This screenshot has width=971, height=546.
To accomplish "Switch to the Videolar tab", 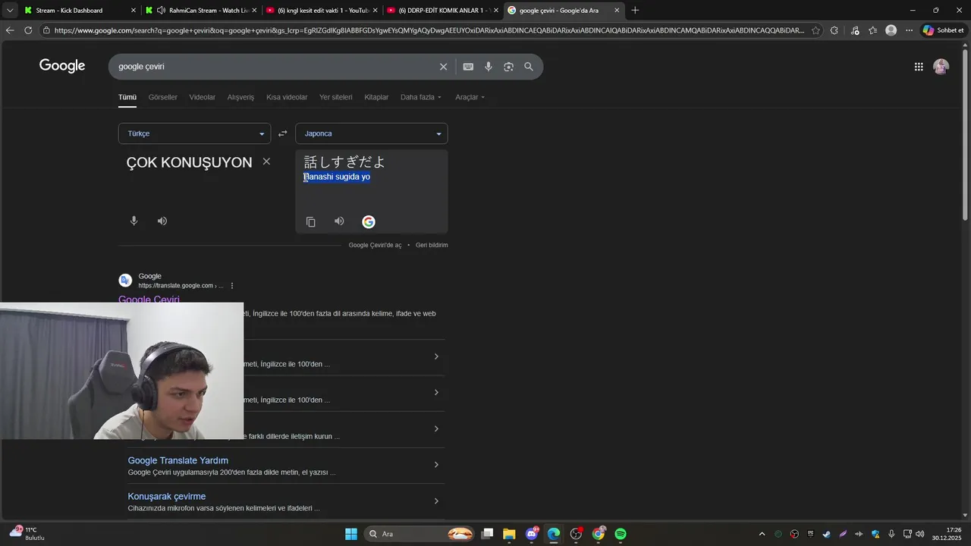I will [x=203, y=97].
